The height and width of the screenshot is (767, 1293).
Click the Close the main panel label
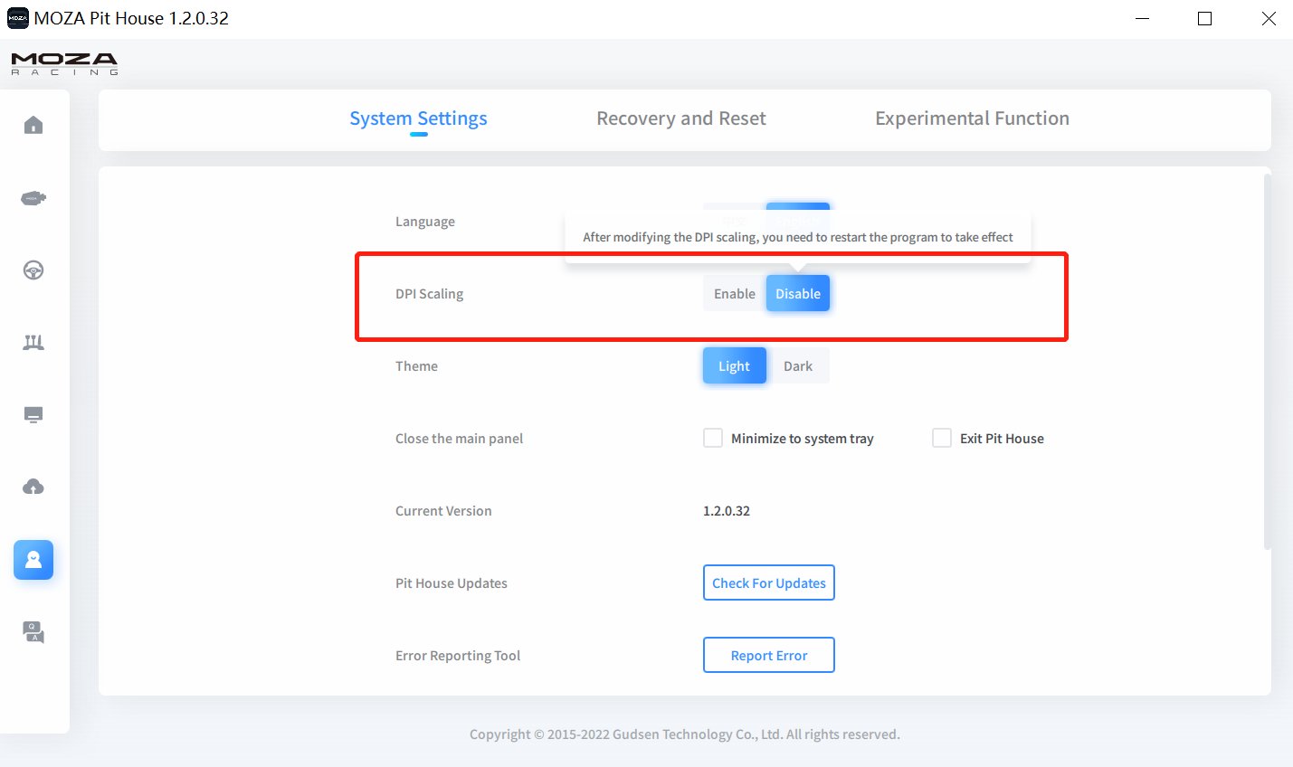coord(459,438)
